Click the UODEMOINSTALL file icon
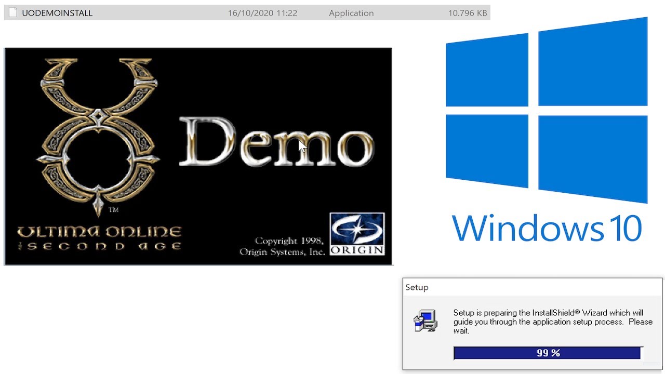 pos(13,12)
